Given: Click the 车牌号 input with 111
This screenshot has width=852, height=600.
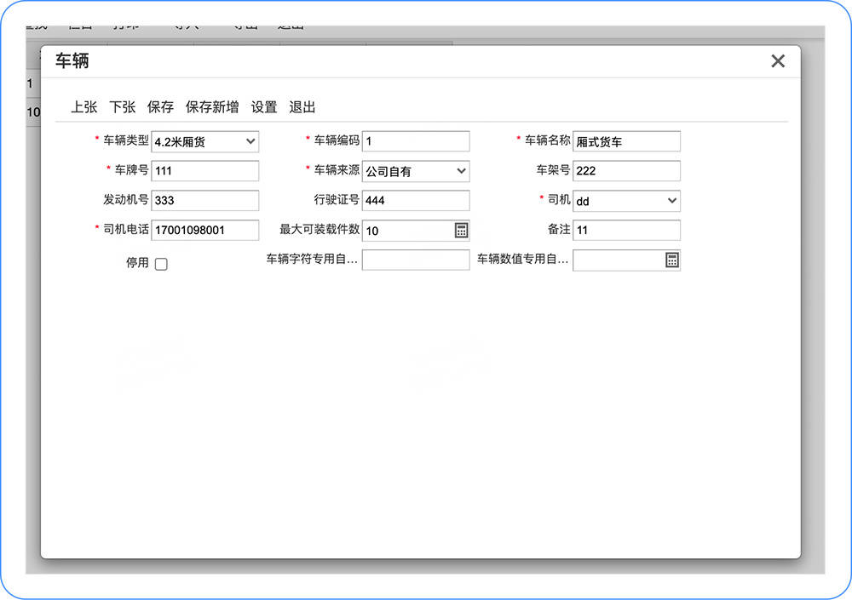Looking at the screenshot, I should coord(204,170).
